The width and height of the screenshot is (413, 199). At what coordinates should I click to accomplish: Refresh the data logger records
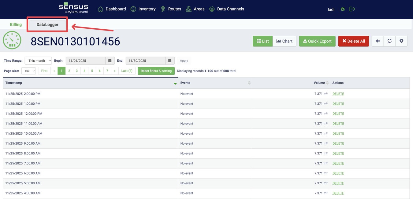(x=389, y=41)
